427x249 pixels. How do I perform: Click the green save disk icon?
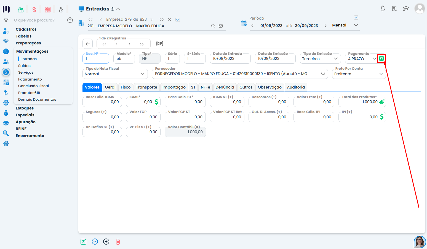point(83,242)
